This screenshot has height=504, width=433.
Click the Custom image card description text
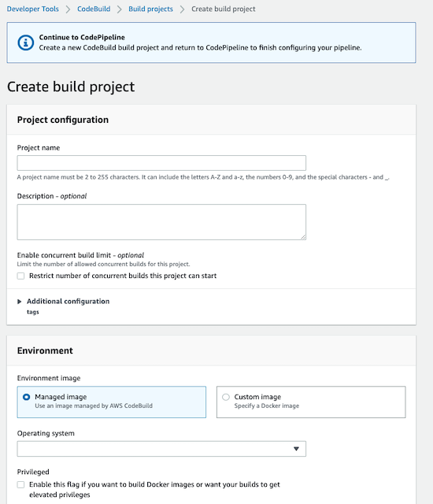(267, 406)
